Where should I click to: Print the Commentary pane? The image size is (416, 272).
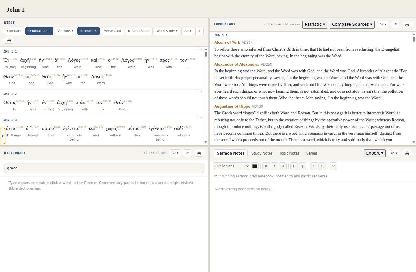[407, 25]
